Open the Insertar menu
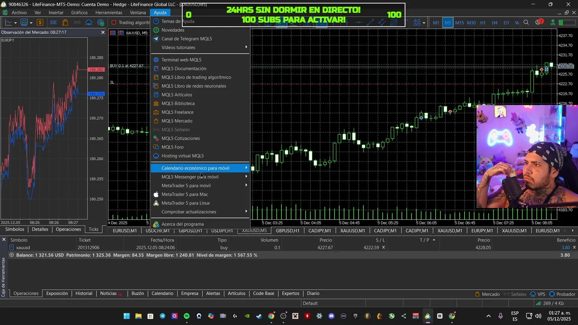The image size is (578, 325). click(x=56, y=13)
